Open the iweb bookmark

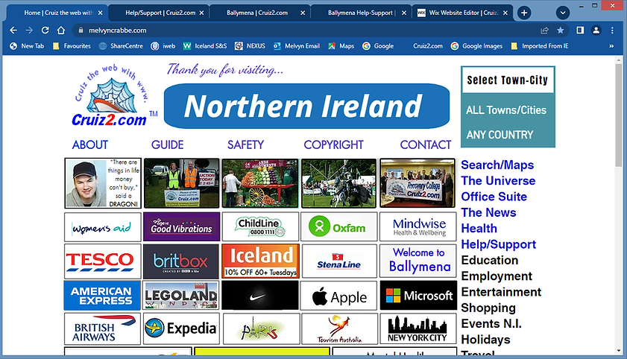pyautogui.click(x=163, y=46)
